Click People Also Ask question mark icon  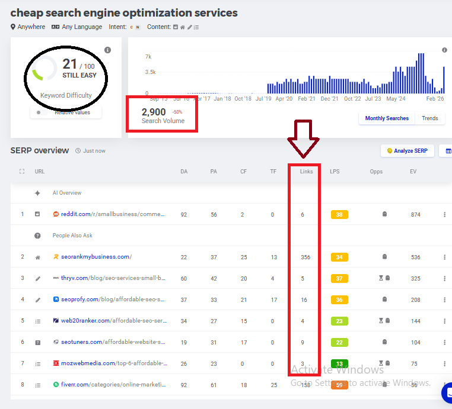[37, 236]
